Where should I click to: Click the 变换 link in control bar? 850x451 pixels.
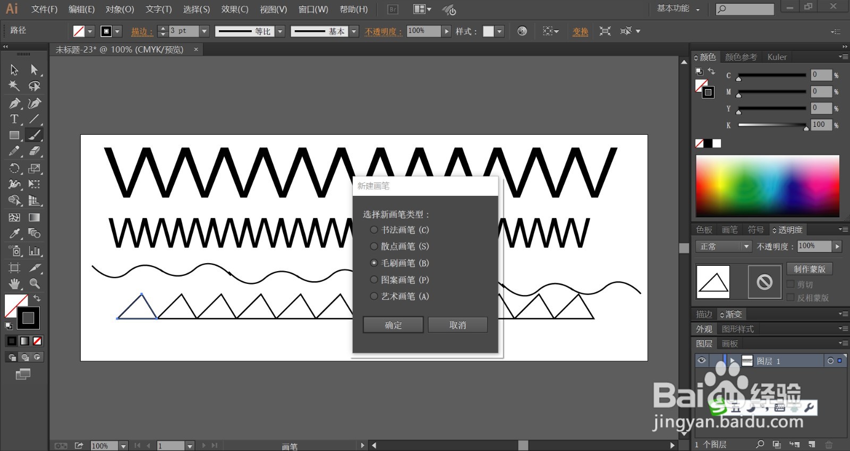click(x=580, y=31)
